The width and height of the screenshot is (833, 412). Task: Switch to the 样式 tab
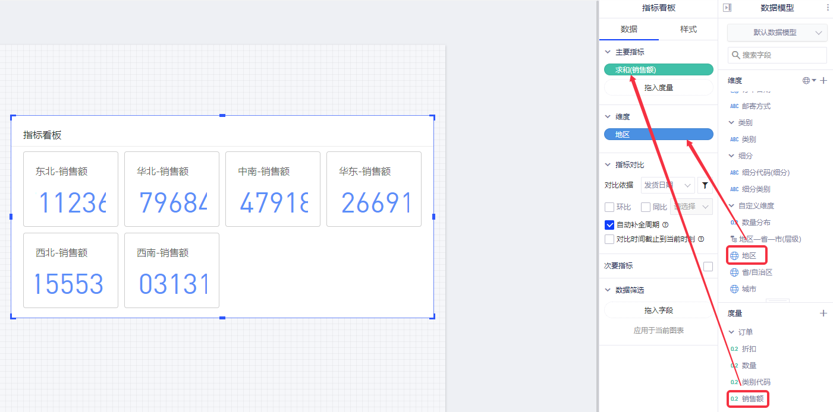point(688,29)
